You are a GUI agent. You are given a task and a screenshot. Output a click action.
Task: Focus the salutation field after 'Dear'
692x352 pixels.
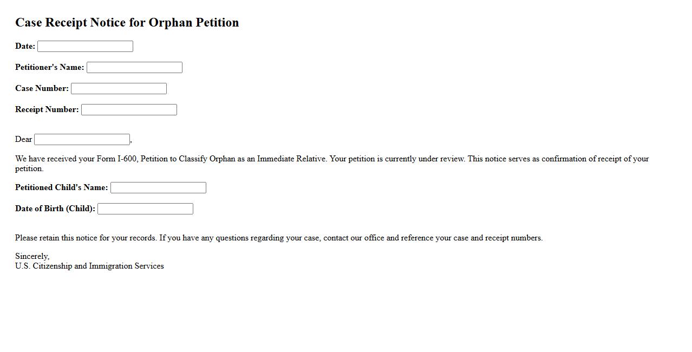point(82,140)
